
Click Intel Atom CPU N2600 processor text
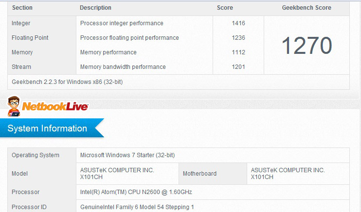136,192
